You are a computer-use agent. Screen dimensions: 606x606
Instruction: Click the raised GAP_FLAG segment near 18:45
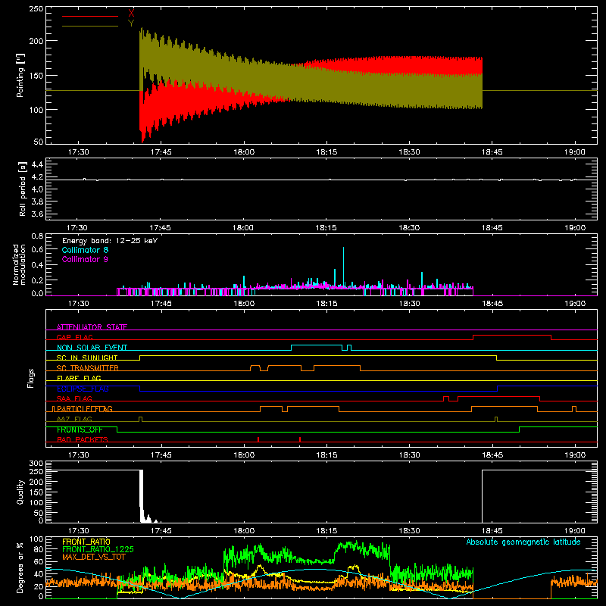click(512, 336)
